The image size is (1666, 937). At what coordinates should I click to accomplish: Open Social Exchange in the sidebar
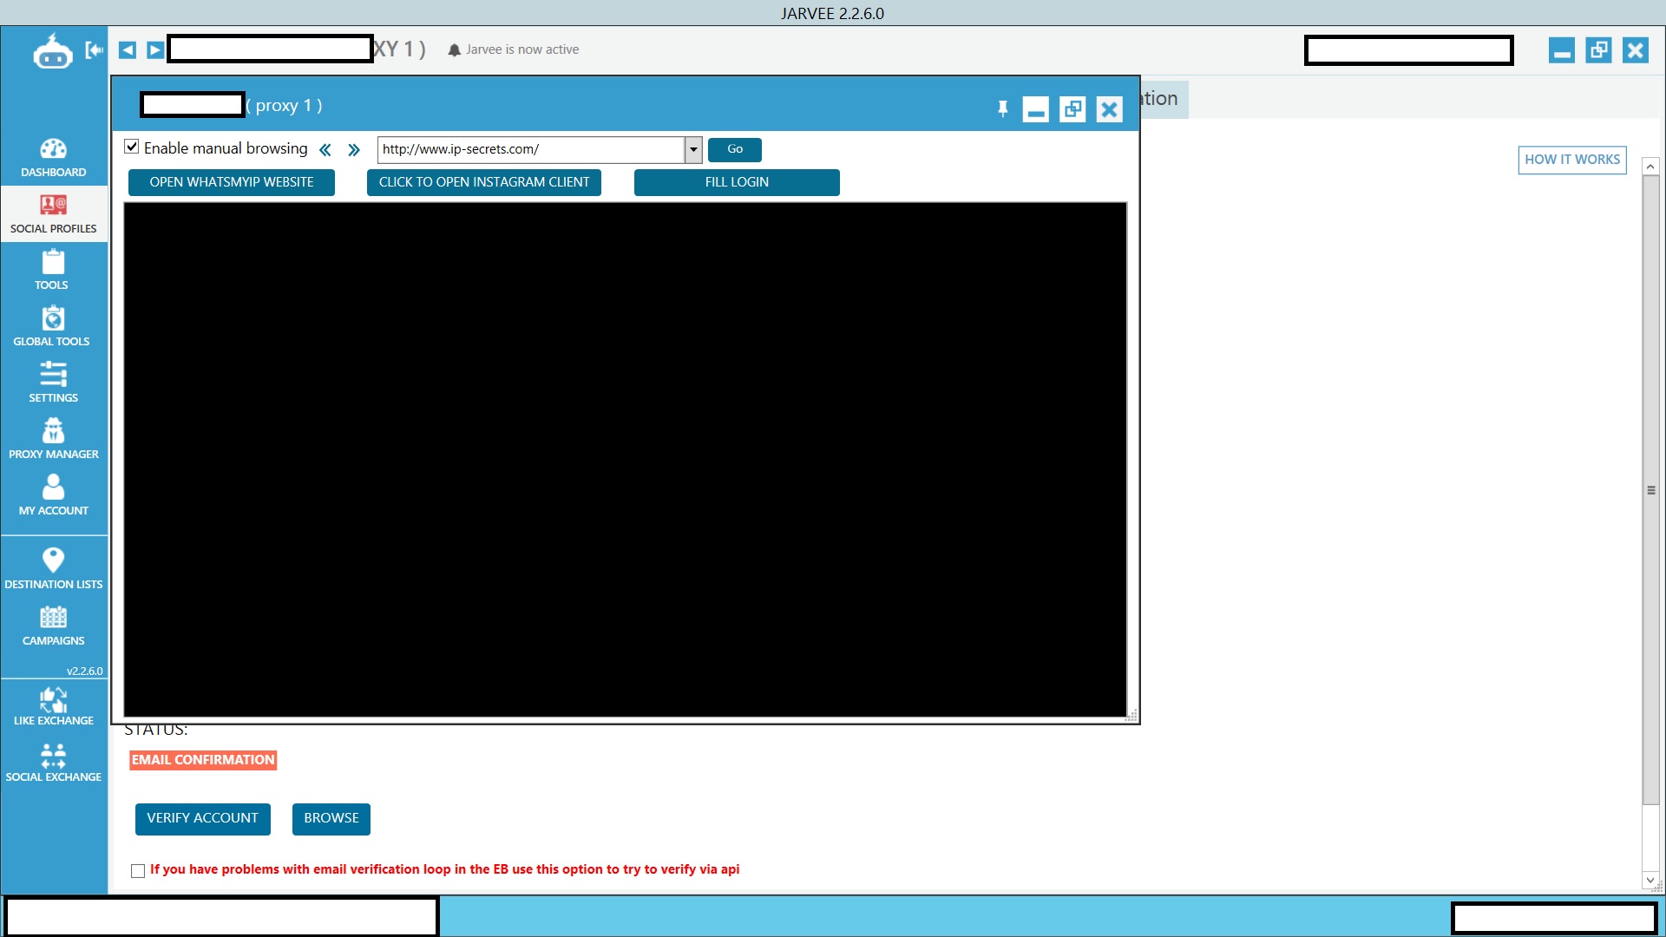[x=53, y=763]
